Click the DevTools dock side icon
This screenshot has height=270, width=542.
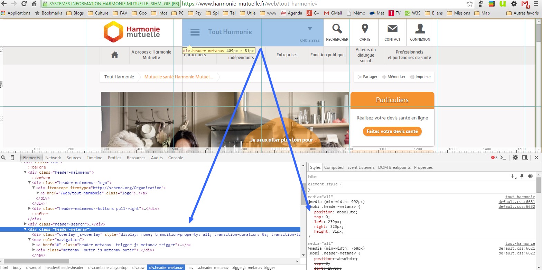coord(524,158)
